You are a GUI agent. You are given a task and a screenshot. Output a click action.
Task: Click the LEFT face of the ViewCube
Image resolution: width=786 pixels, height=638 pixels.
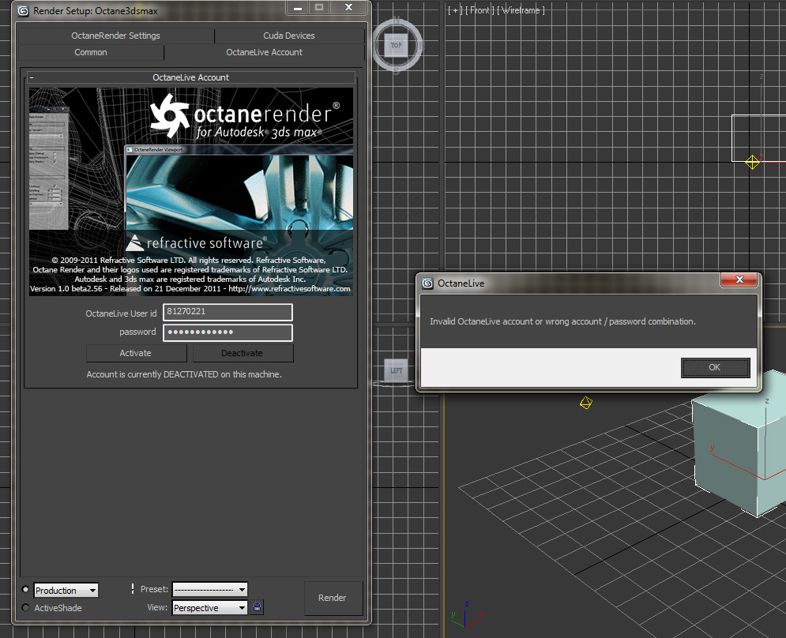point(396,370)
